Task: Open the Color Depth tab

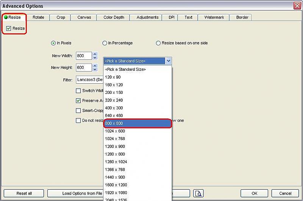Action: (113, 17)
